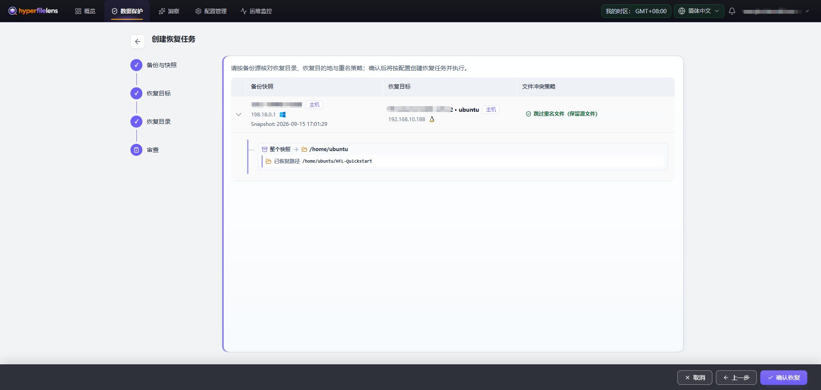Confirm restore with 确认恢复

pos(784,378)
